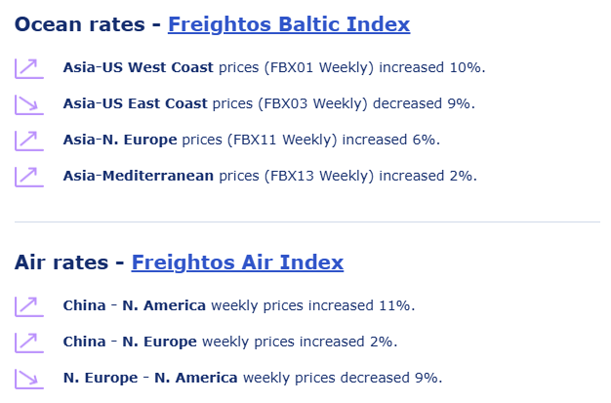Click the increase arrow icon next to Asia-N. Europe
This screenshot has height=403, width=611.
[x=26, y=140]
